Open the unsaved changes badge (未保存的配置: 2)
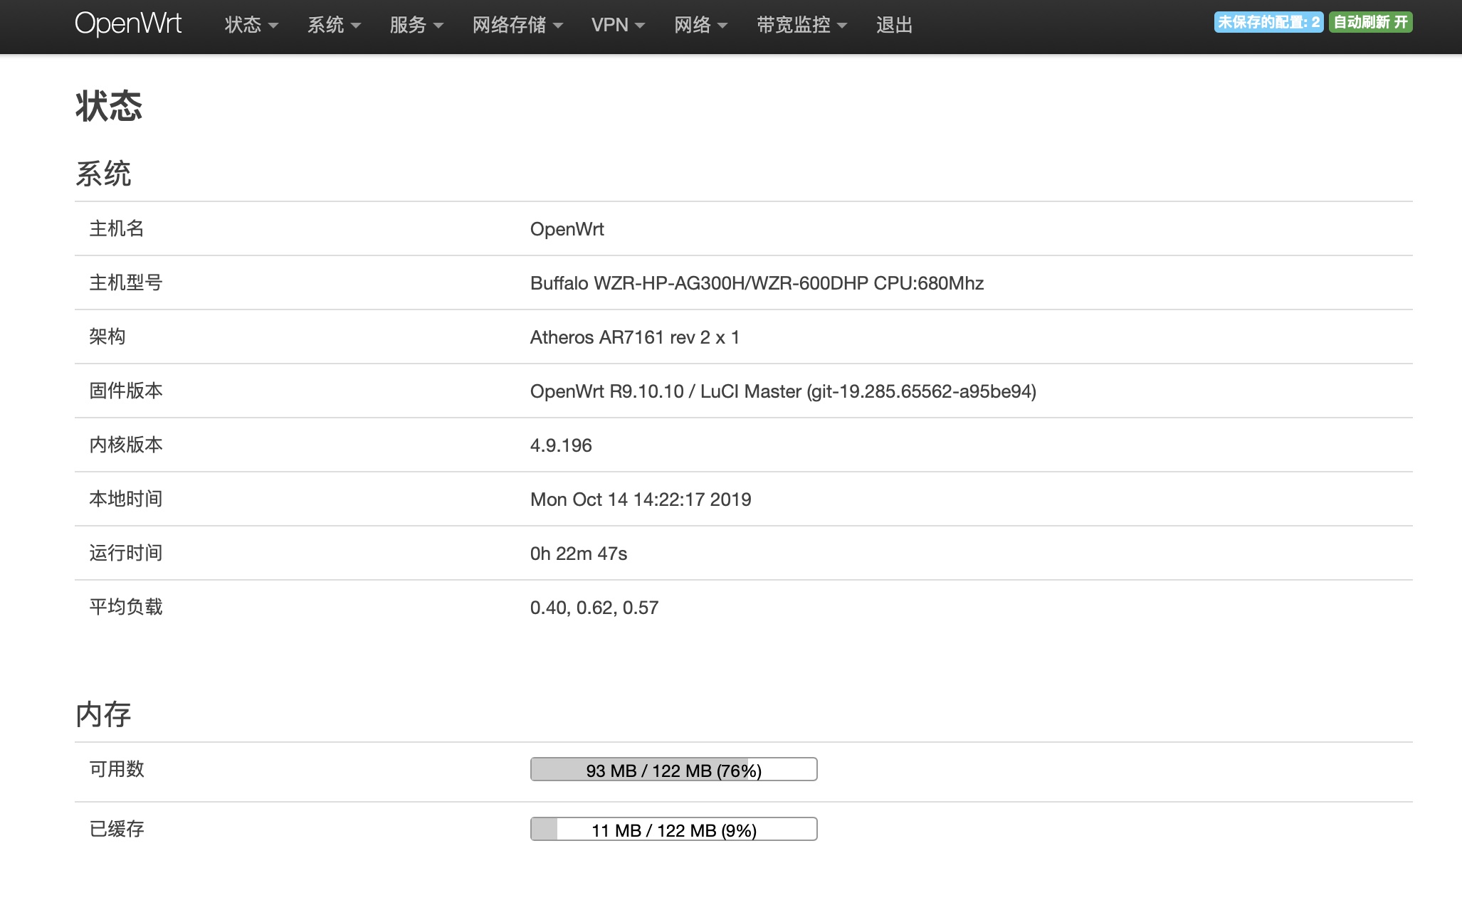Screen dimensions: 1462x905 tap(1268, 22)
